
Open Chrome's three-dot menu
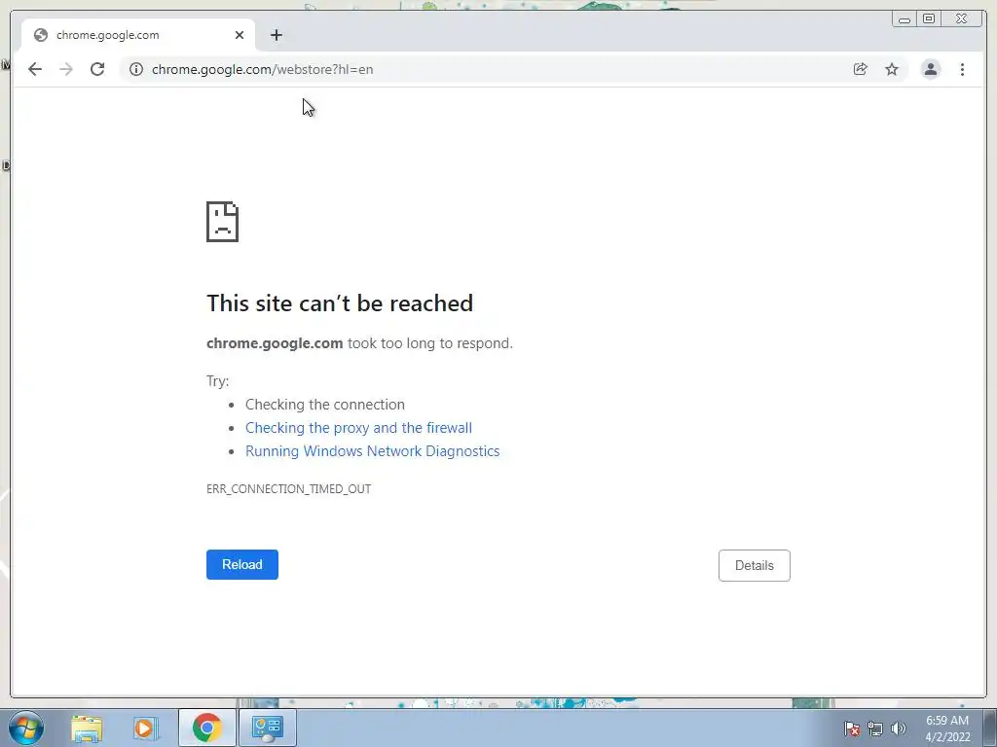point(962,69)
